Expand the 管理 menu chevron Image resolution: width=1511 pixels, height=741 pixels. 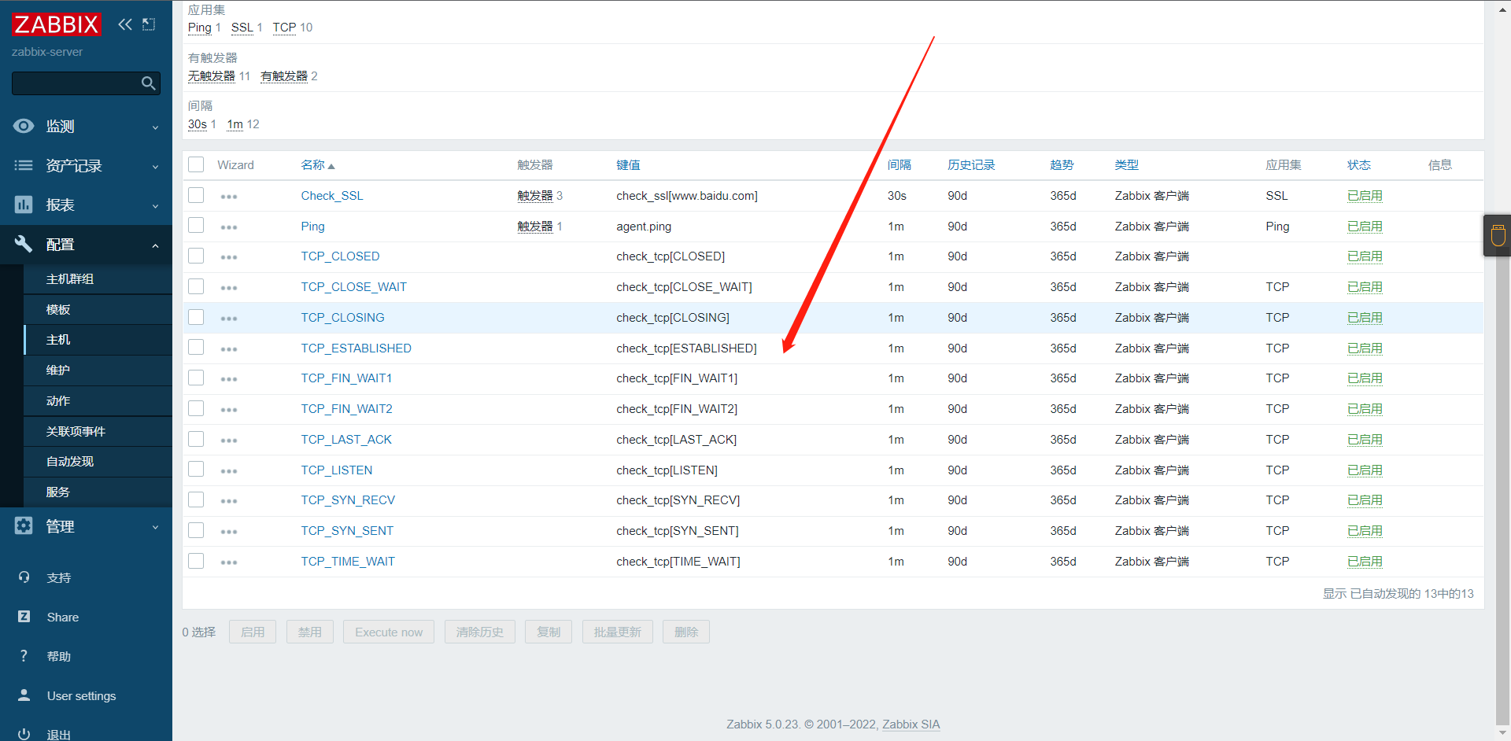click(155, 527)
